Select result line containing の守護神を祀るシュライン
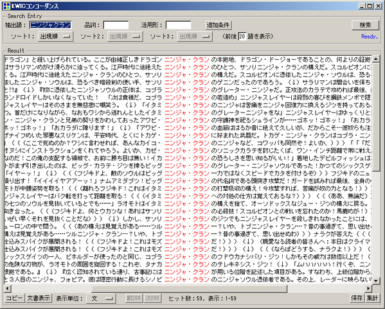The height and width of the screenshot is (309, 385). click(188, 120)
